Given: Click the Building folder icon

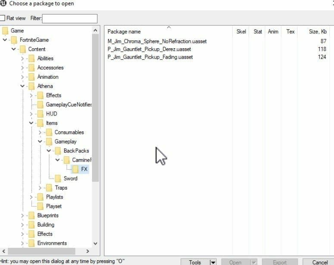Looking at the screenshot, I should (31, 224).
